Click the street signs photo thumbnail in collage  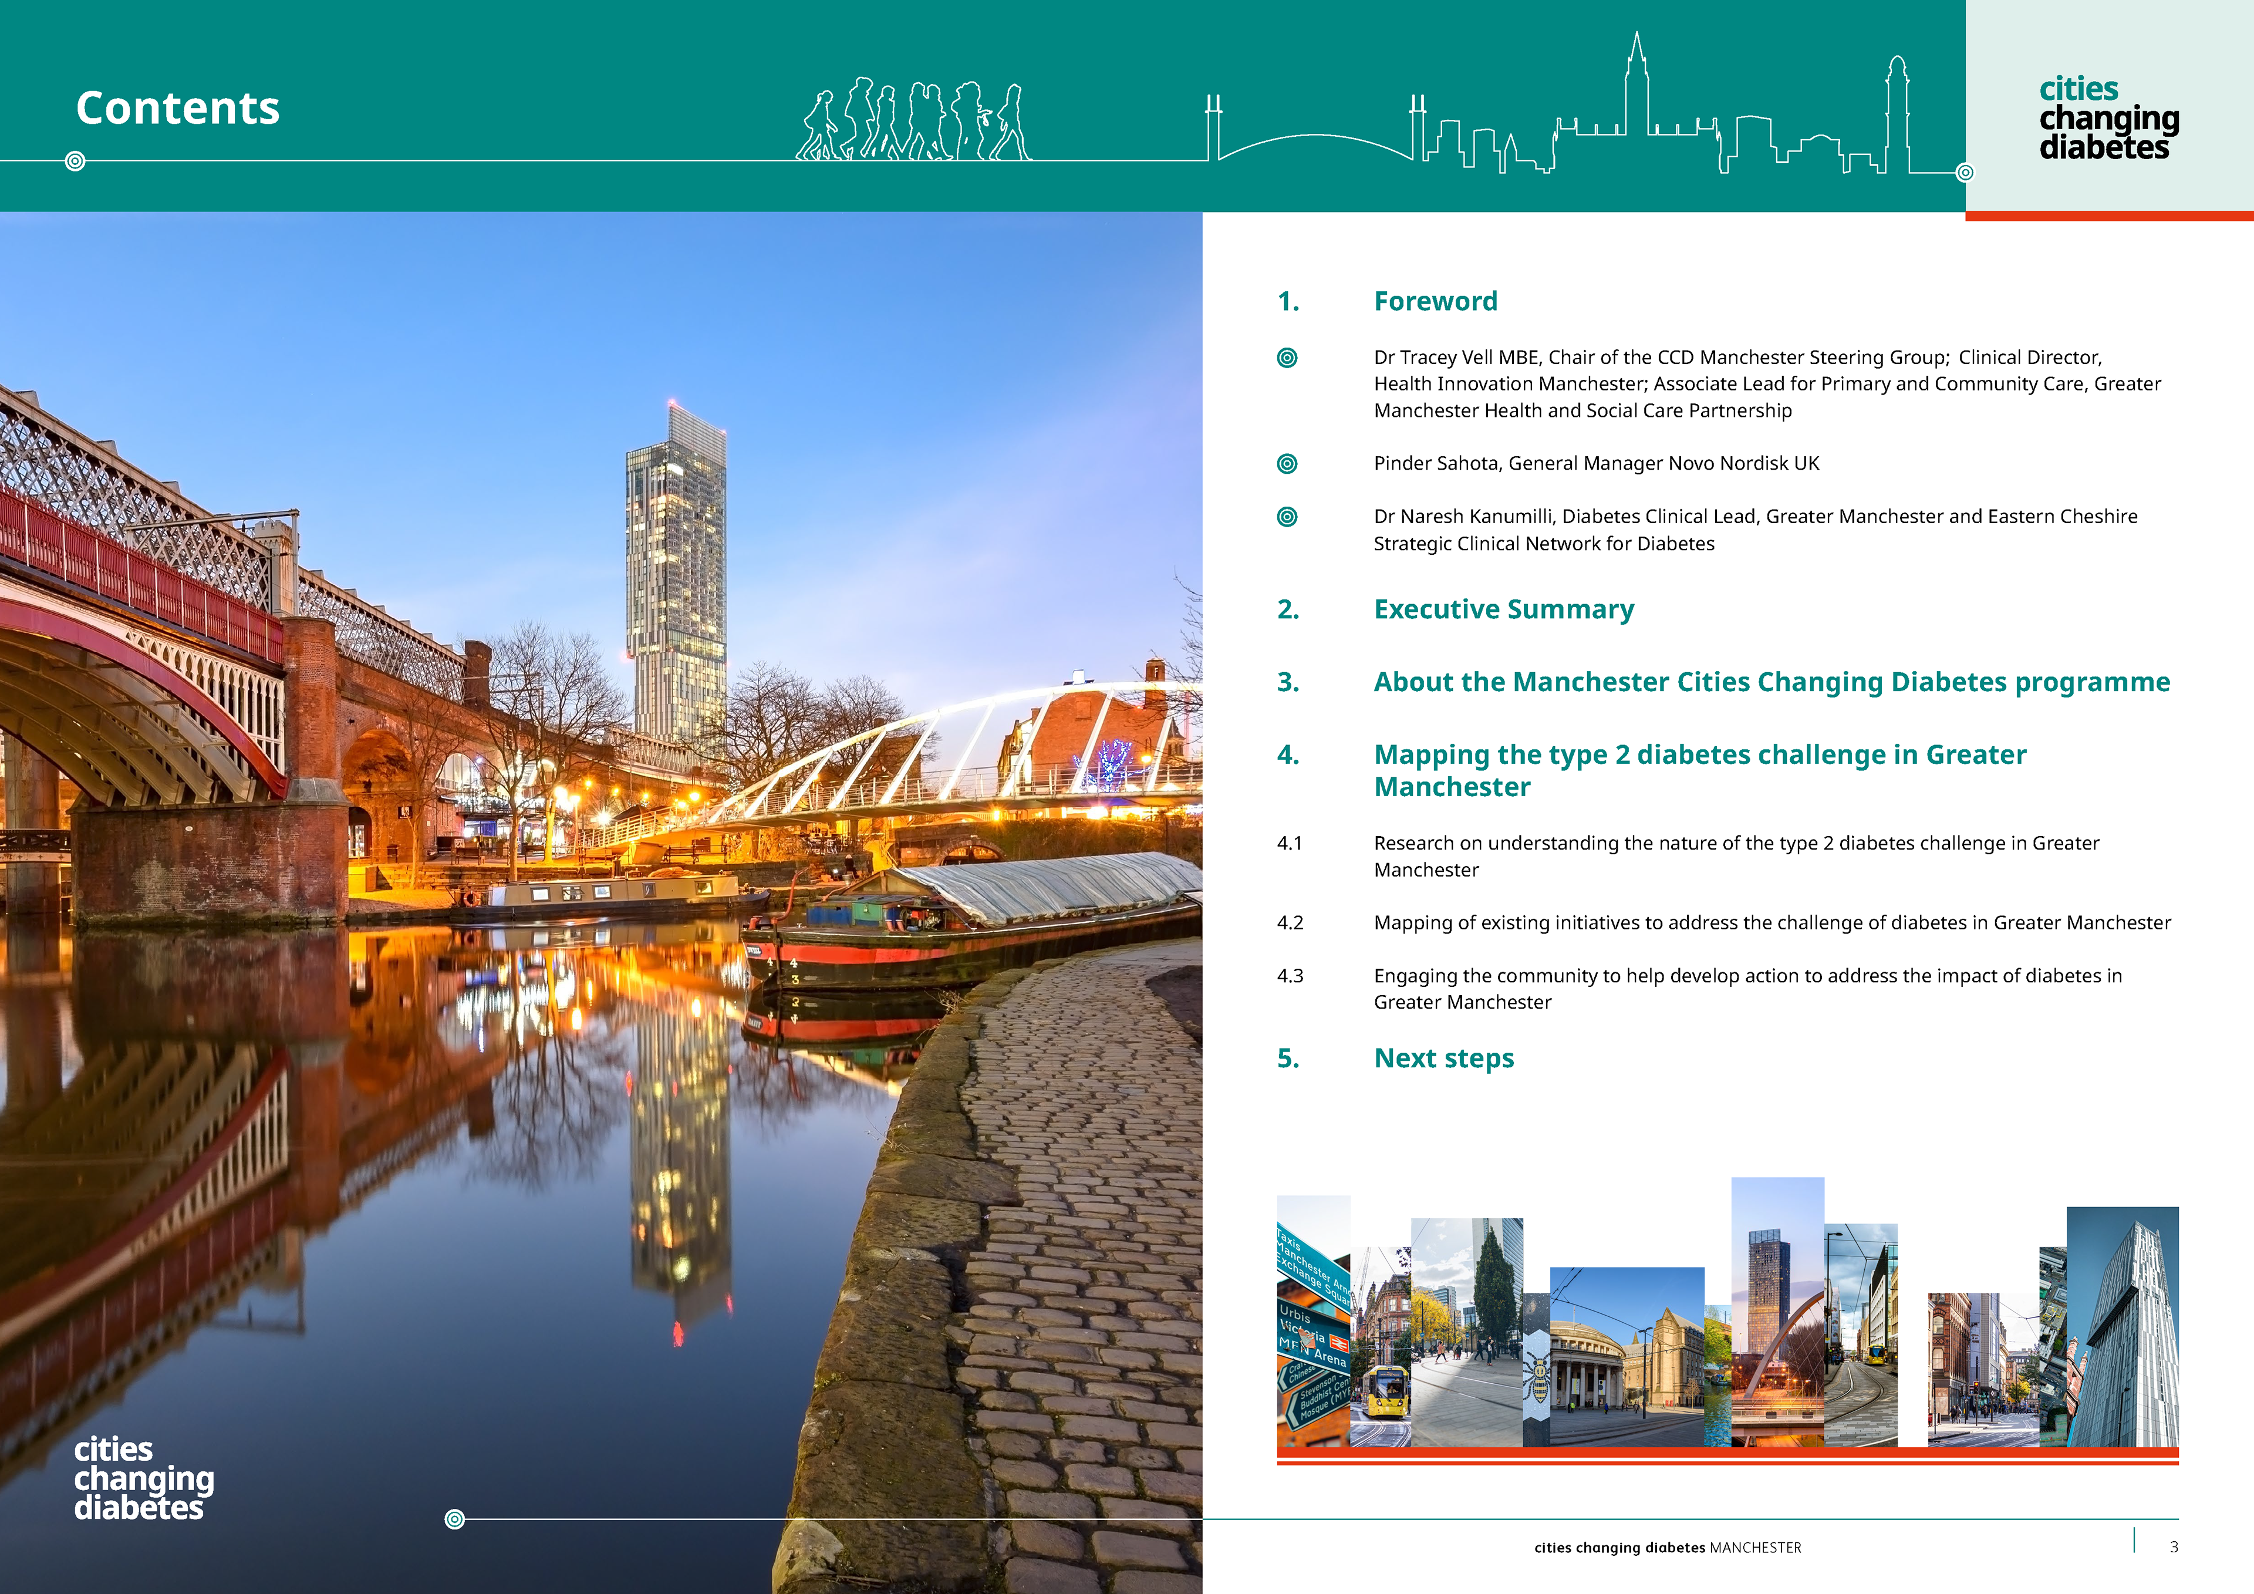pos(1312,1321)
